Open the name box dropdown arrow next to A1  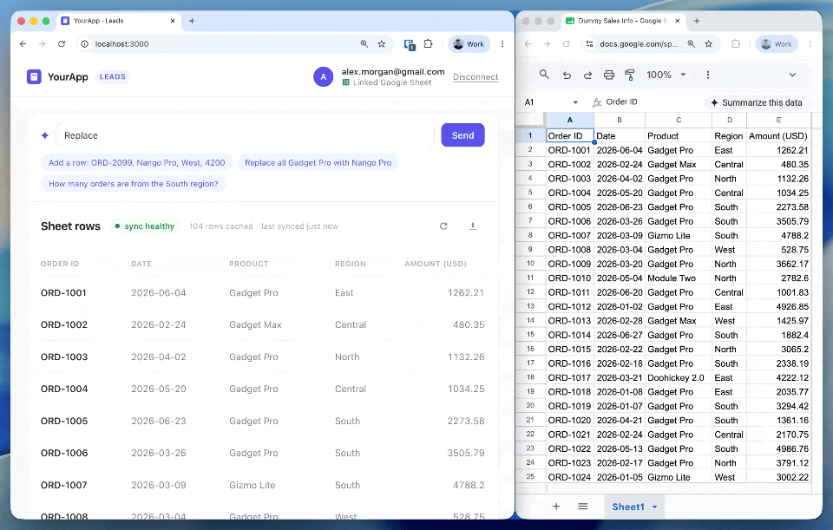point(575,102)
